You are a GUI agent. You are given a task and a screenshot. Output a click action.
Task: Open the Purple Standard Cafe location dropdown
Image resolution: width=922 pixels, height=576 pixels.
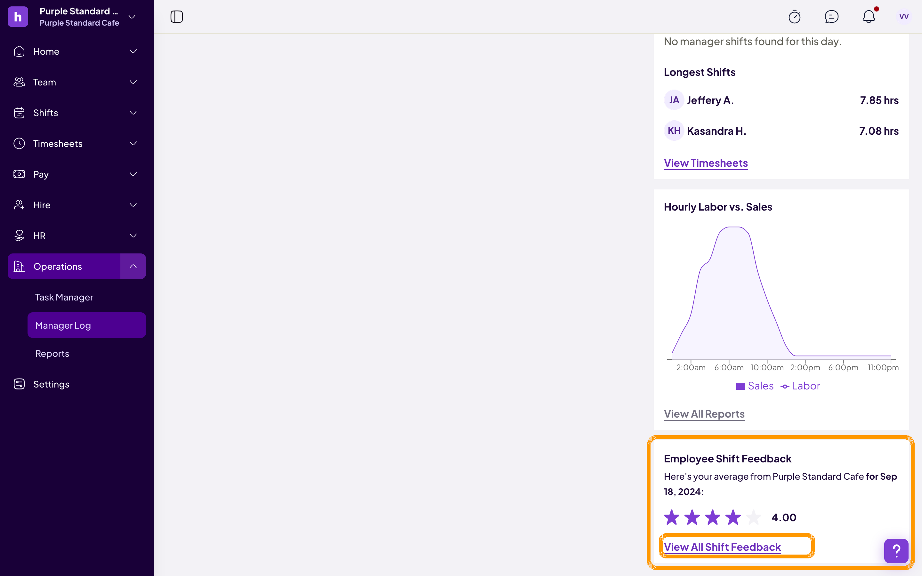(x=132, y=17)
